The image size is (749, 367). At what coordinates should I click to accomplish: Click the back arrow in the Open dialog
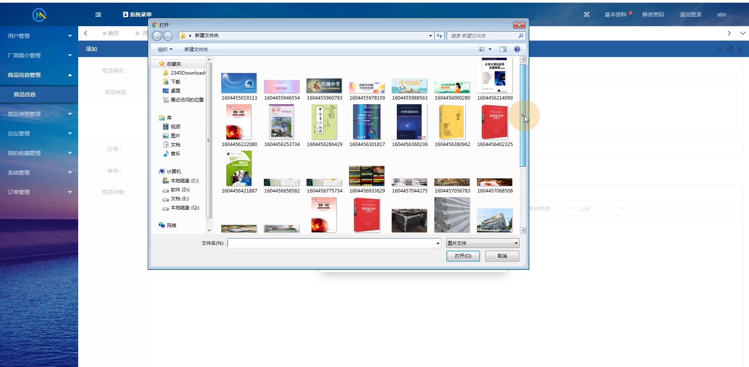pyautogui.click(x=157, y=36)
